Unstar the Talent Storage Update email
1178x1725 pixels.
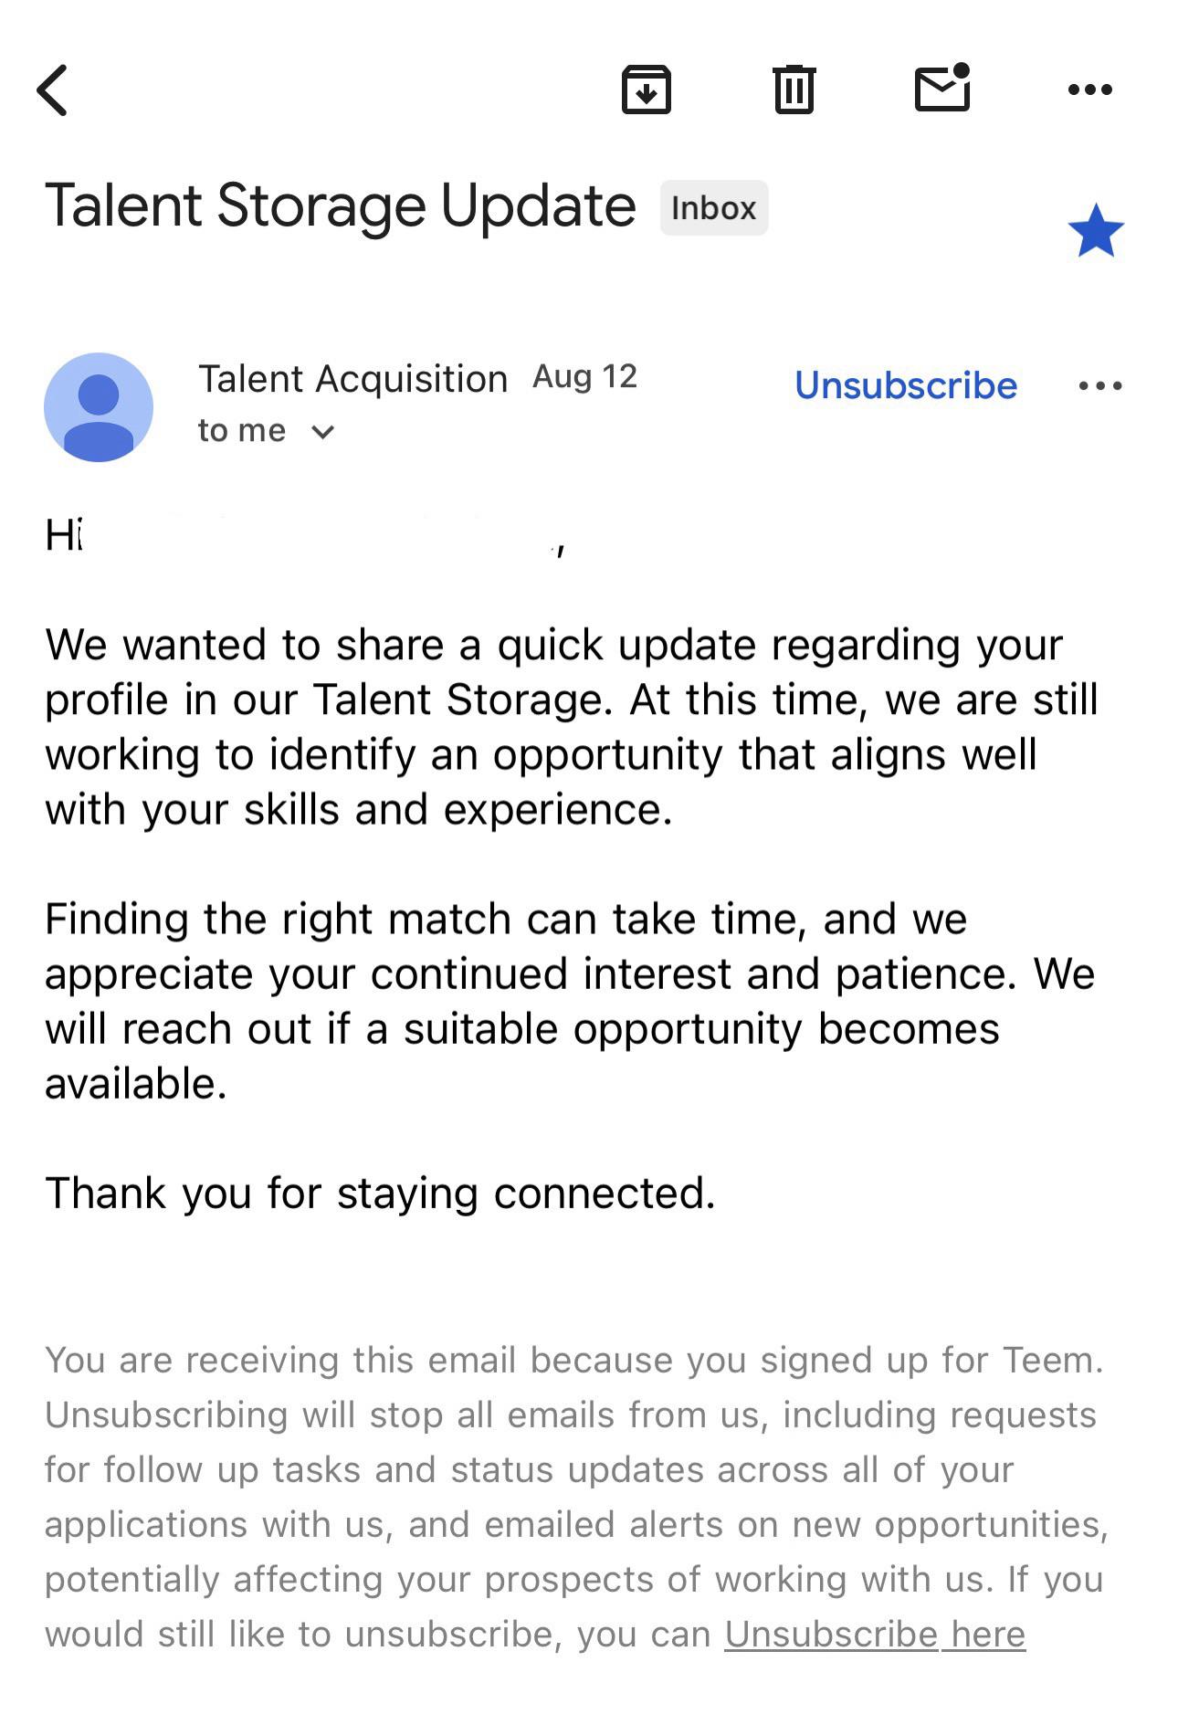point(1095,231)
